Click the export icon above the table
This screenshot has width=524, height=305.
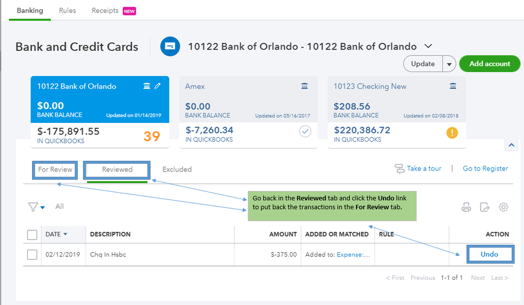485,207
